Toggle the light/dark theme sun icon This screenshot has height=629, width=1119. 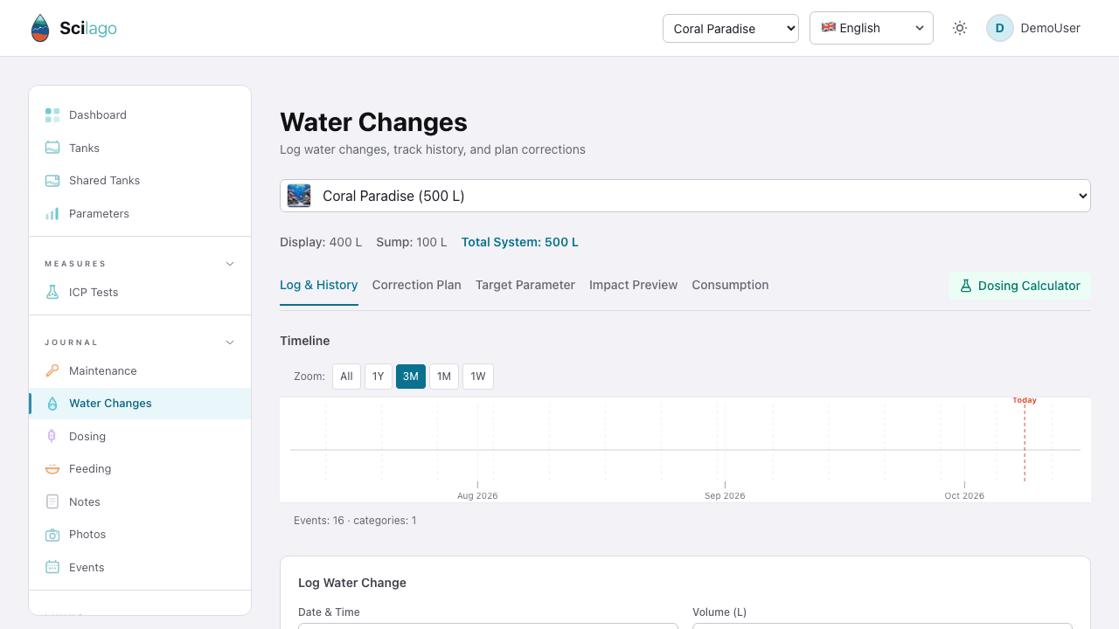(x=960, y=28)
